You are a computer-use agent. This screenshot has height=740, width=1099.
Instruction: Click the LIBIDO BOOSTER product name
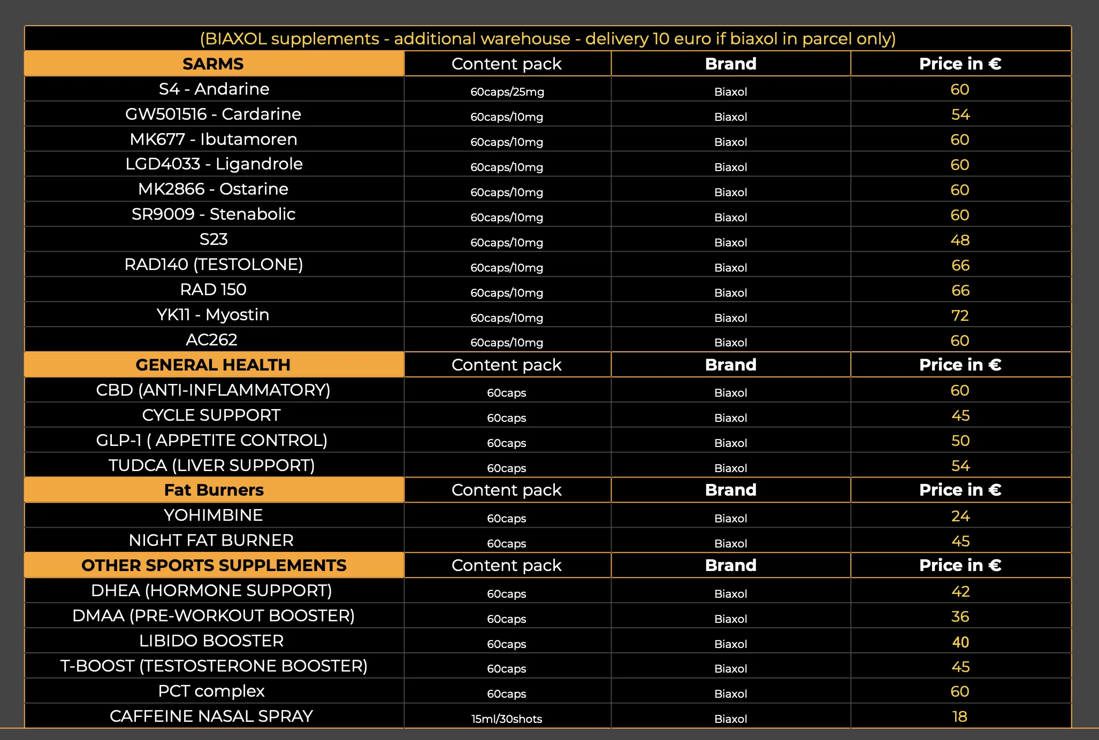click(212, 641)
